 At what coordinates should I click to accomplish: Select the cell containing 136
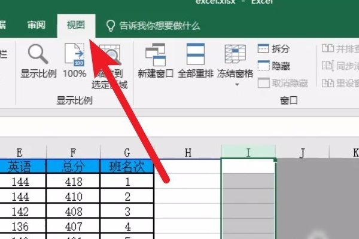[x=23, y=226]
